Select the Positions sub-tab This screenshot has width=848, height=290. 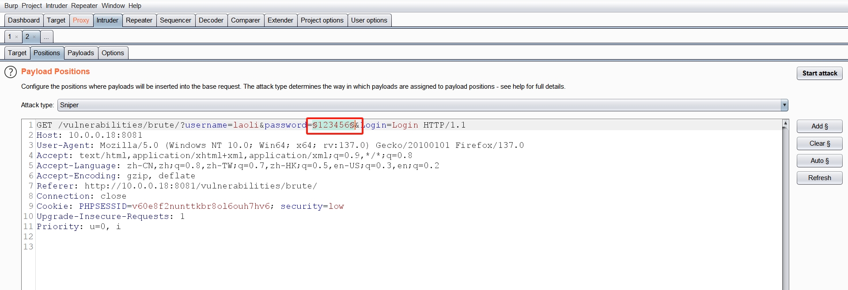tap(47, 53)
